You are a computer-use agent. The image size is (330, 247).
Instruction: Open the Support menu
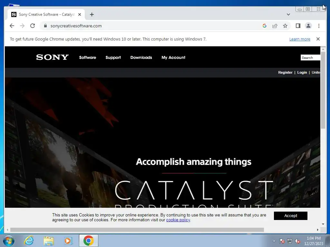click(x=113, y=58)
